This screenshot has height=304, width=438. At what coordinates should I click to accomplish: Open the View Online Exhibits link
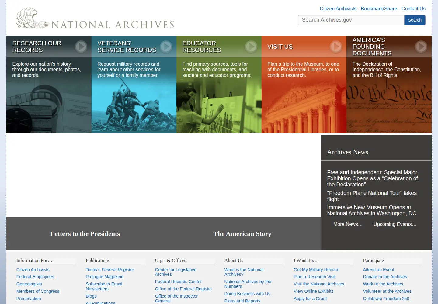click(314, 292)
